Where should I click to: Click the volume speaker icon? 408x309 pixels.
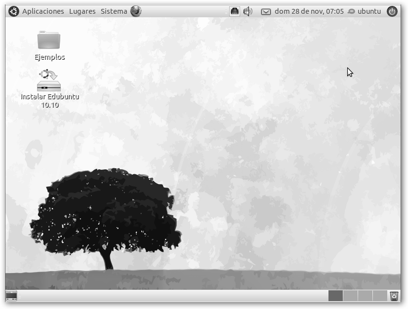click(x=248, y=11)
